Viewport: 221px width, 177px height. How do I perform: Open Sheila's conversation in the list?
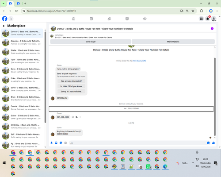[x=22, y=52]
